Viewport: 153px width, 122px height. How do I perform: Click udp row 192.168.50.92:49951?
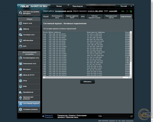(x=58, y=65)
